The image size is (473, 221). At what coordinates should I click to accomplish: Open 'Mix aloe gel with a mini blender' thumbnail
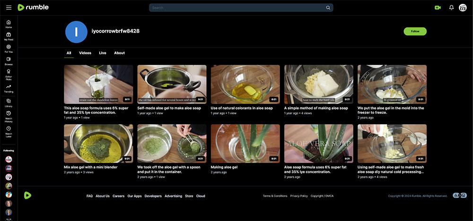point(98,144)
